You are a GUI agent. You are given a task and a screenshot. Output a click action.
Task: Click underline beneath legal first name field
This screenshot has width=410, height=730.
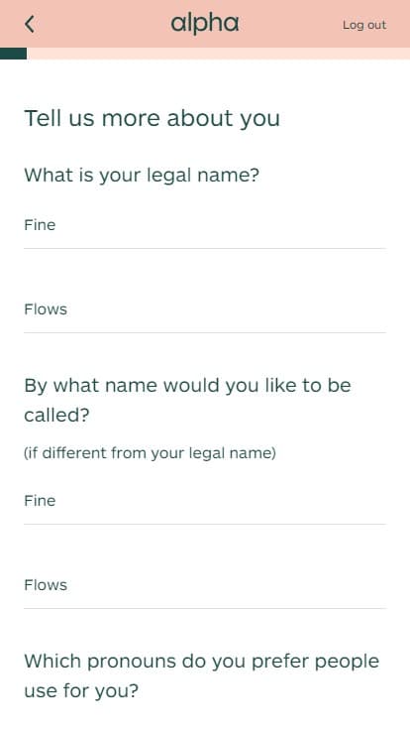point(205,249)
